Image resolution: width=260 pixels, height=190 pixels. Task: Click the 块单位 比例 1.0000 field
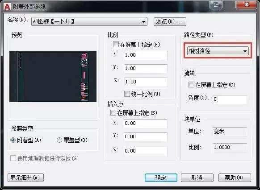click(x=230, y=148)
